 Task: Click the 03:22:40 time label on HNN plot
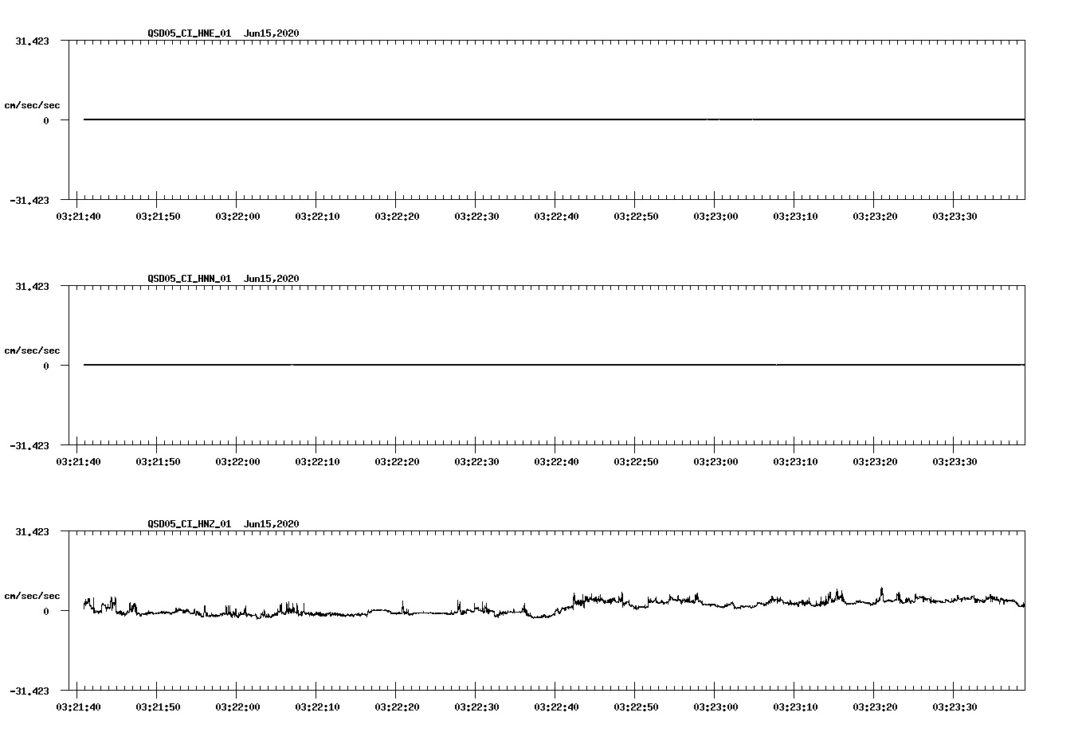click(x=556, y=462)
